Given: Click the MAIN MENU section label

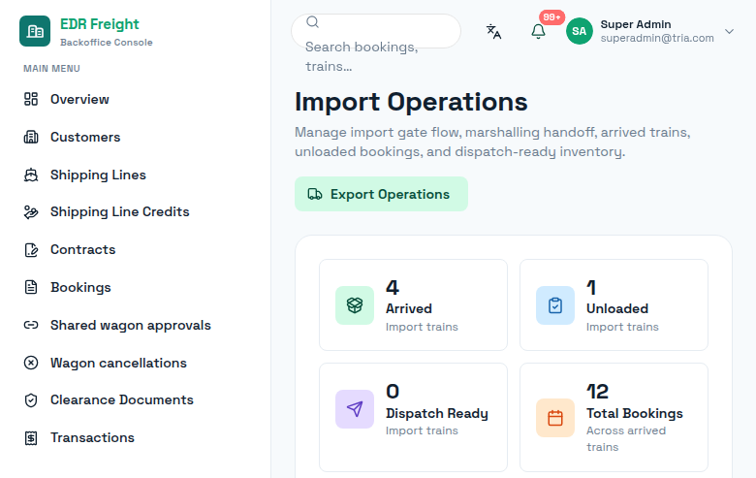Looking at the screenshot, I should point(51,69).
